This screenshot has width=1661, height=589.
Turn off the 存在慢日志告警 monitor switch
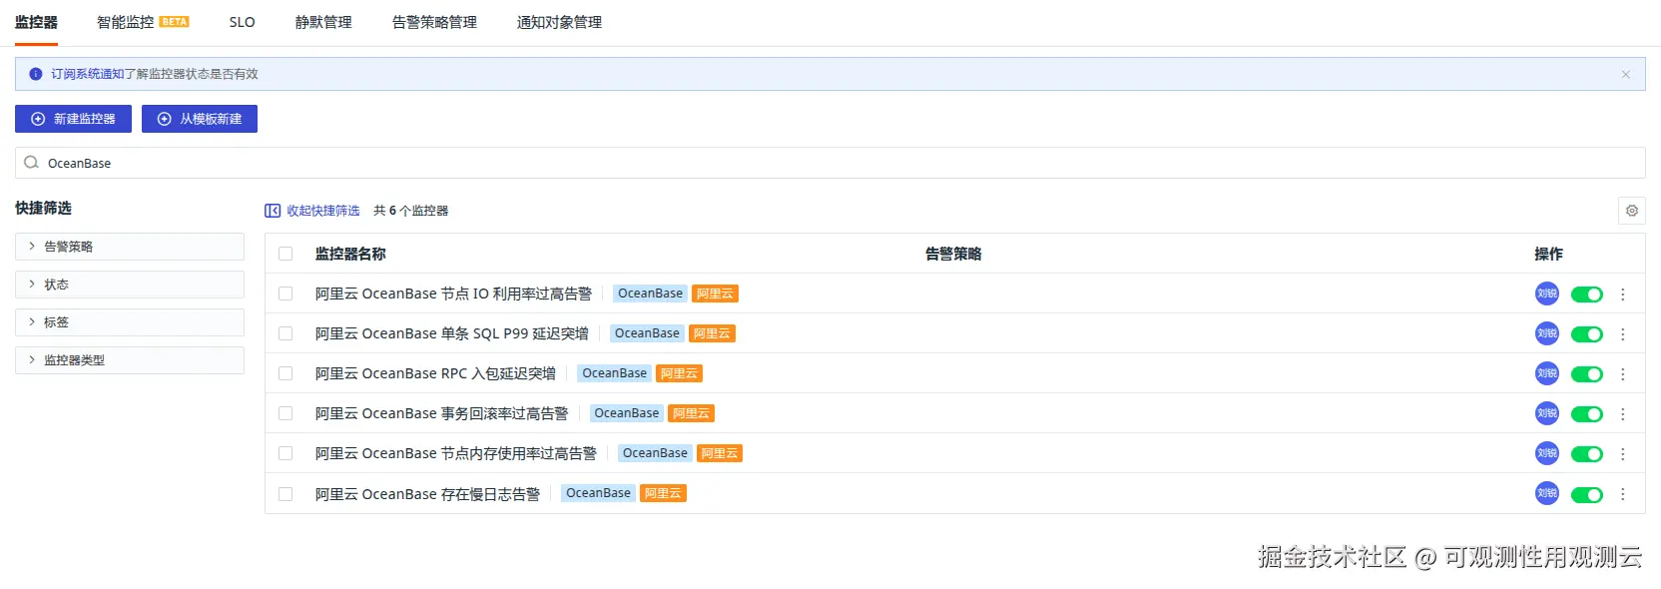(1587, 494)
